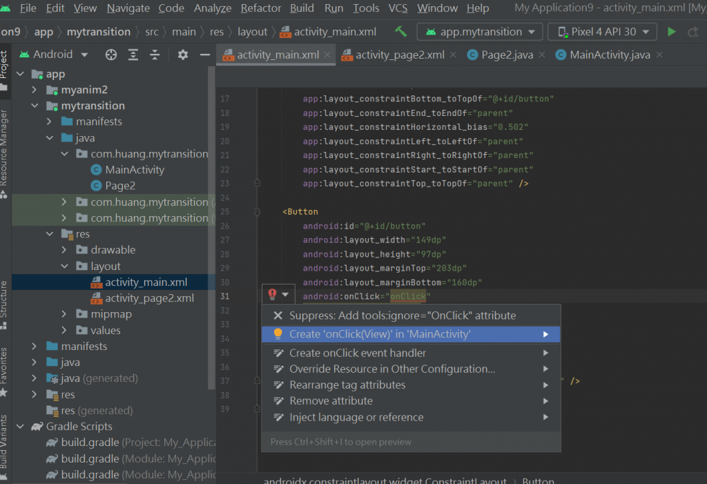Switch to activity_page2.xml editor tab

tap(400, 55)
